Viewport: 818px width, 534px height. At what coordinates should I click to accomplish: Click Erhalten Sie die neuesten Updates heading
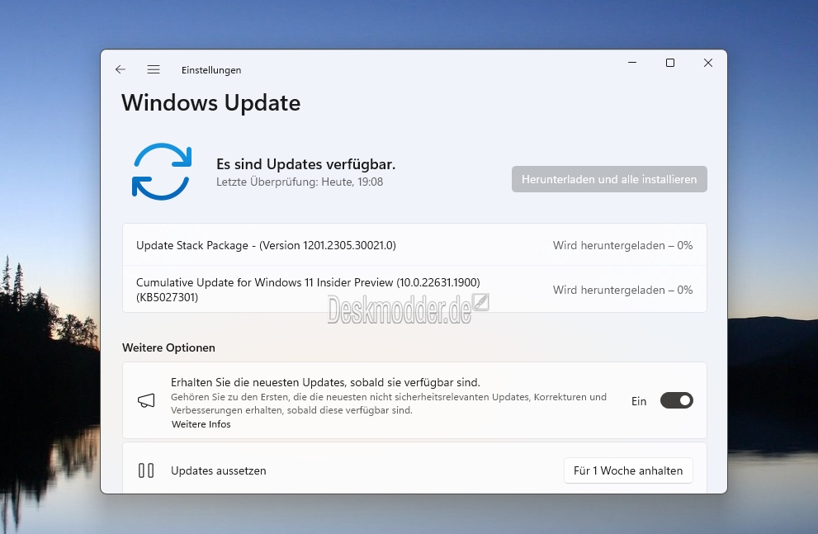(x=325, y=382)
